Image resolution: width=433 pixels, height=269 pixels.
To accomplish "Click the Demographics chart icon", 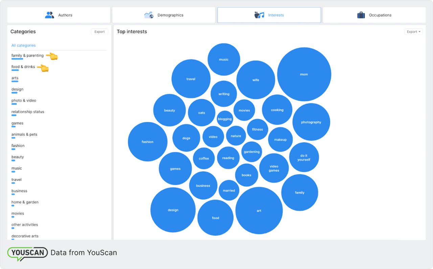I will point(149,15).
